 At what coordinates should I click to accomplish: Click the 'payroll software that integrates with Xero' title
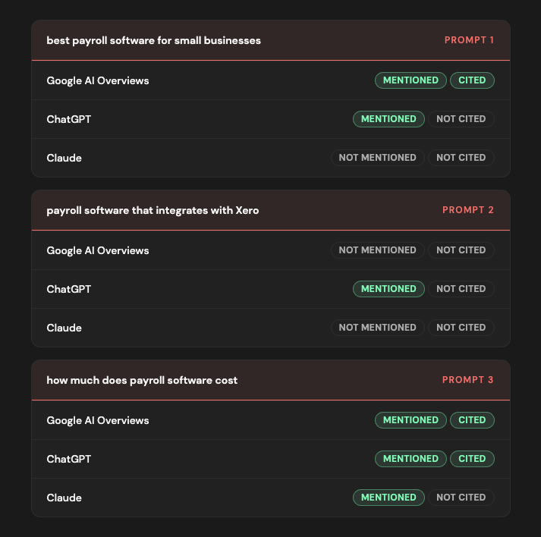pyautogui.click(x=153, y=210)
